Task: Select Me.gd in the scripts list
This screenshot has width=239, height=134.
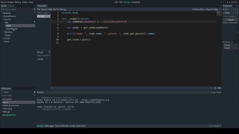Action: click(x=43, y=16)
